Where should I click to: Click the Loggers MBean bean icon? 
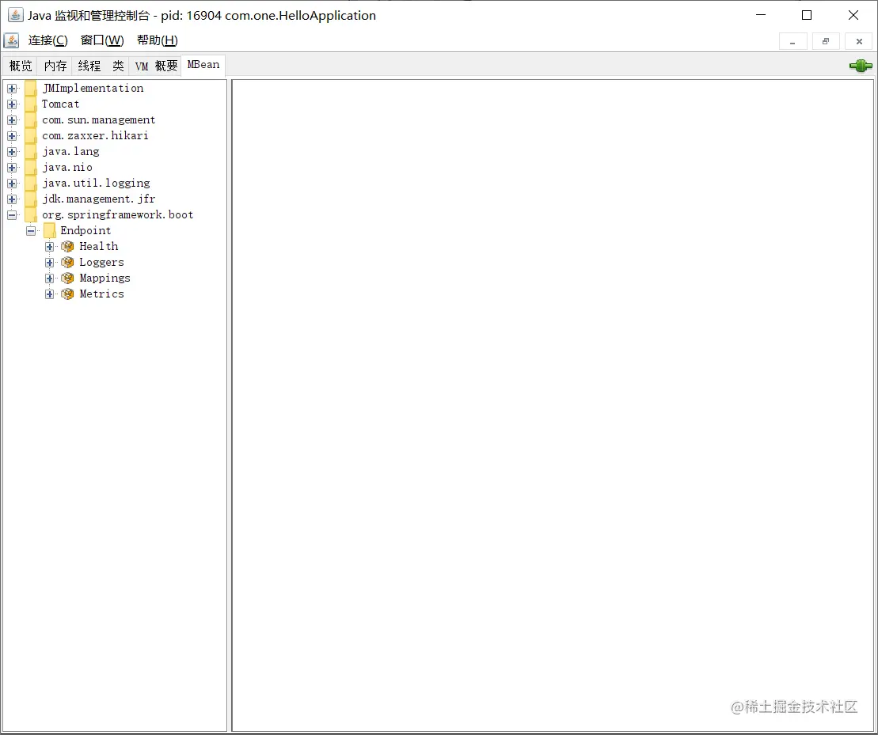[68, 263]
